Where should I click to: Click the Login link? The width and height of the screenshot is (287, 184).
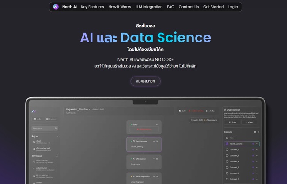(233, 7)
